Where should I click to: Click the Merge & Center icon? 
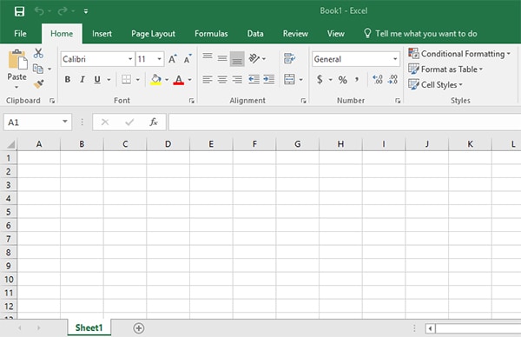tap(289, 79)
